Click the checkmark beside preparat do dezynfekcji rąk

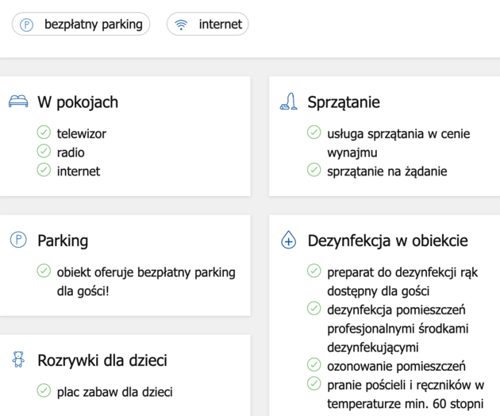[314, 272]
